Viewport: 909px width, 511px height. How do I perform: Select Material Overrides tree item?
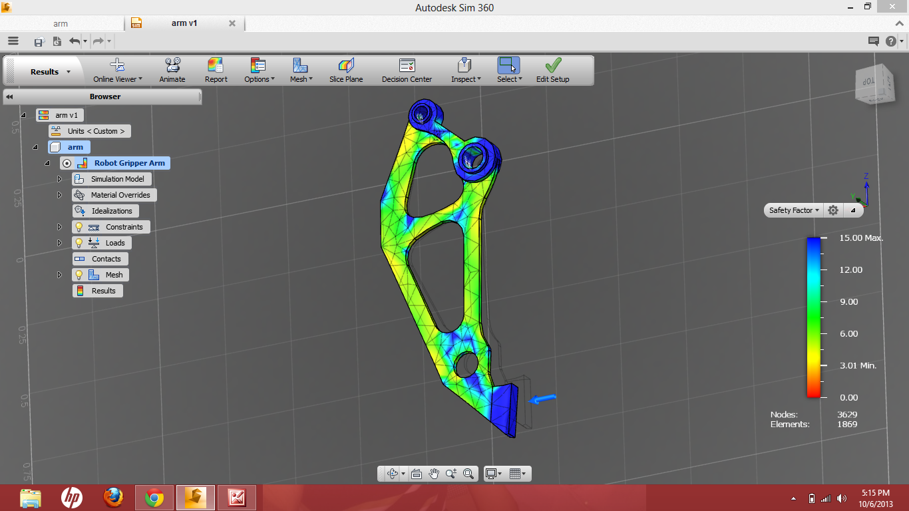[114, 195]
